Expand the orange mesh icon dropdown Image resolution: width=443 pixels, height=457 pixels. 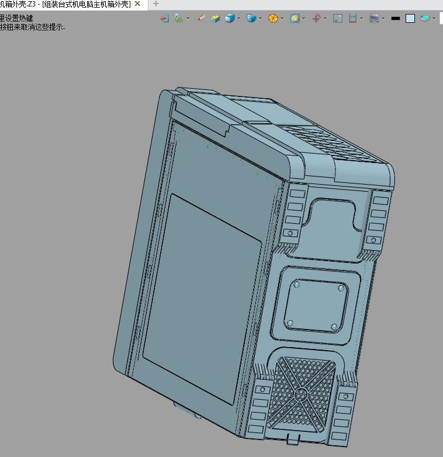click(x=282, y=19)
